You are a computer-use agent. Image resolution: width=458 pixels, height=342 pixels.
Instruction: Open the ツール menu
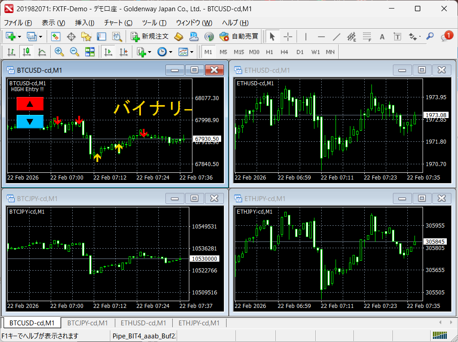tap(154, 23)
